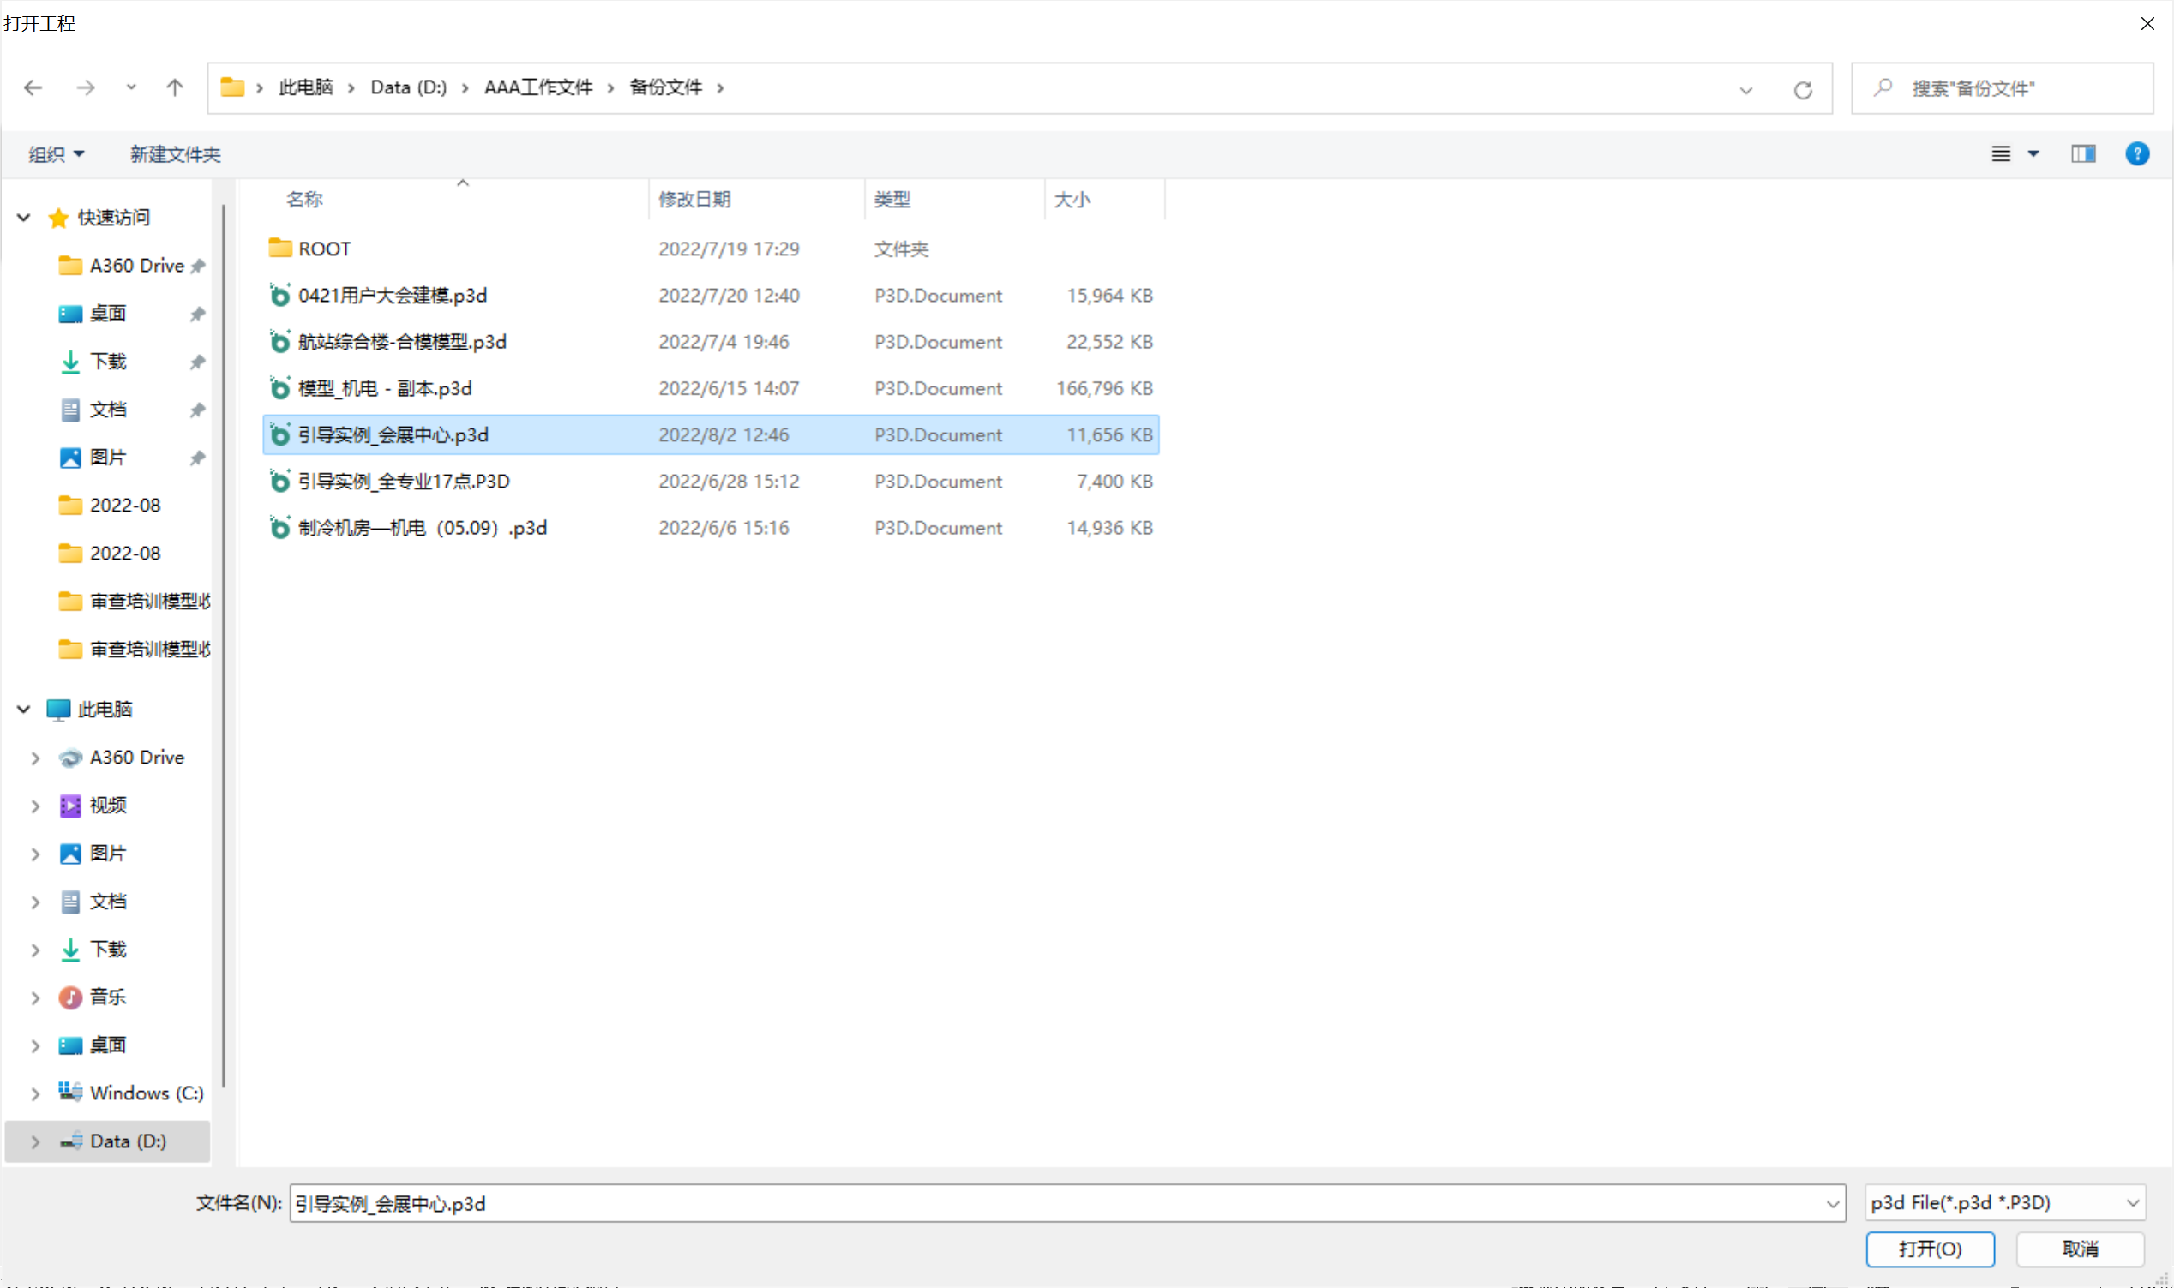This screenshot has height=1288, width=2174.
Task: Click the search magnifier in search box
Action: coord(1883,87)
